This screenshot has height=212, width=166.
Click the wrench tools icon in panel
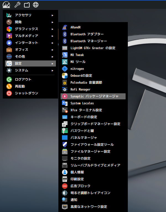tap(17, 5)
